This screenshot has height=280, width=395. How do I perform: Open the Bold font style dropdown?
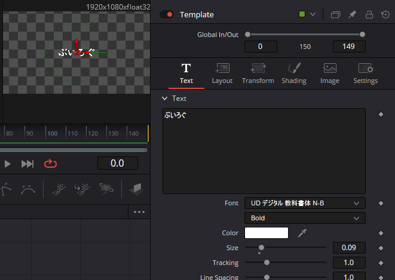[305, 218]
